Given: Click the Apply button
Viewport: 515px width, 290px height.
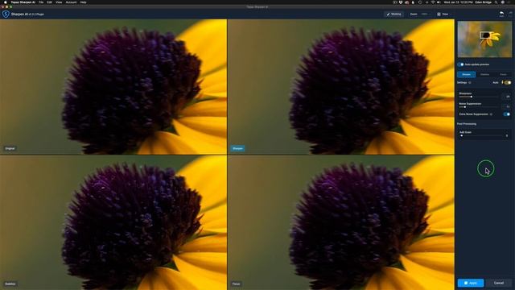Looking at the screenshot, I should tap(471, 283).
